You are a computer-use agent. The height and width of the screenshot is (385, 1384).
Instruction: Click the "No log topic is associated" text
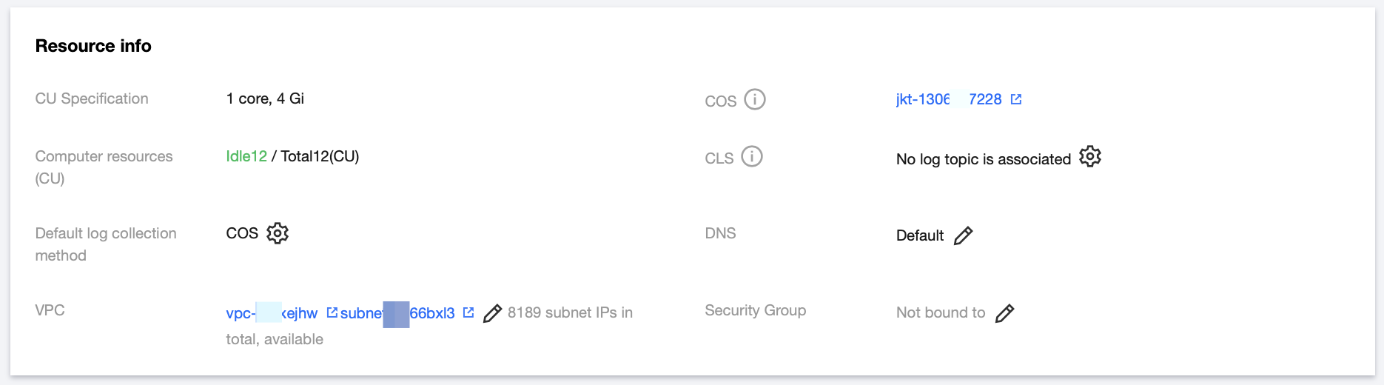984,159
